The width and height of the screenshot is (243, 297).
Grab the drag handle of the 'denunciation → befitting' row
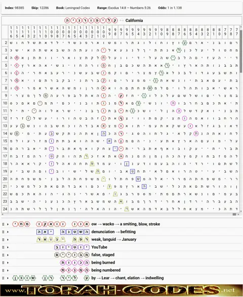point(3,232)
